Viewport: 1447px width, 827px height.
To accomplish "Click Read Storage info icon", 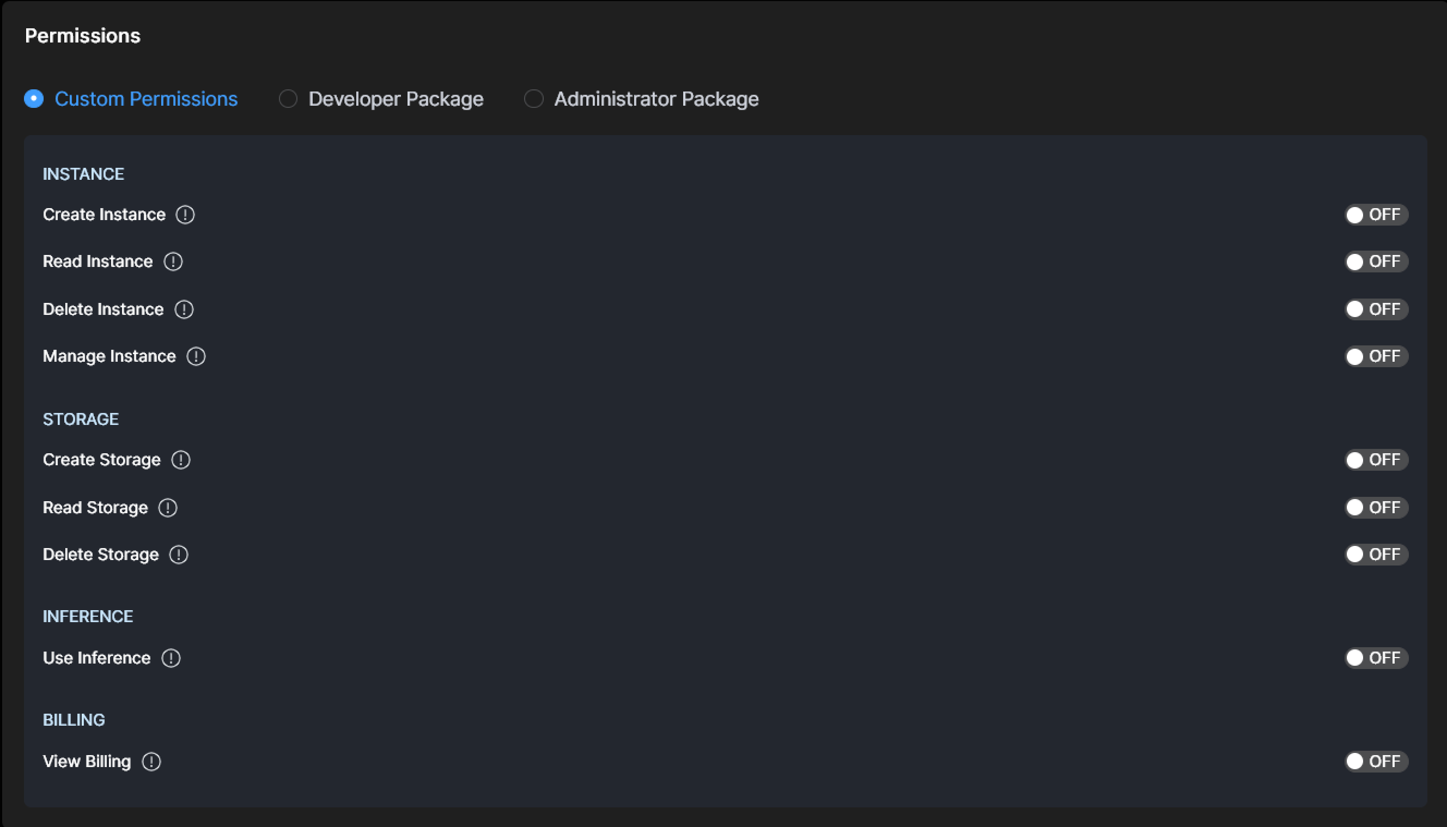I will (x=168, y=508).
